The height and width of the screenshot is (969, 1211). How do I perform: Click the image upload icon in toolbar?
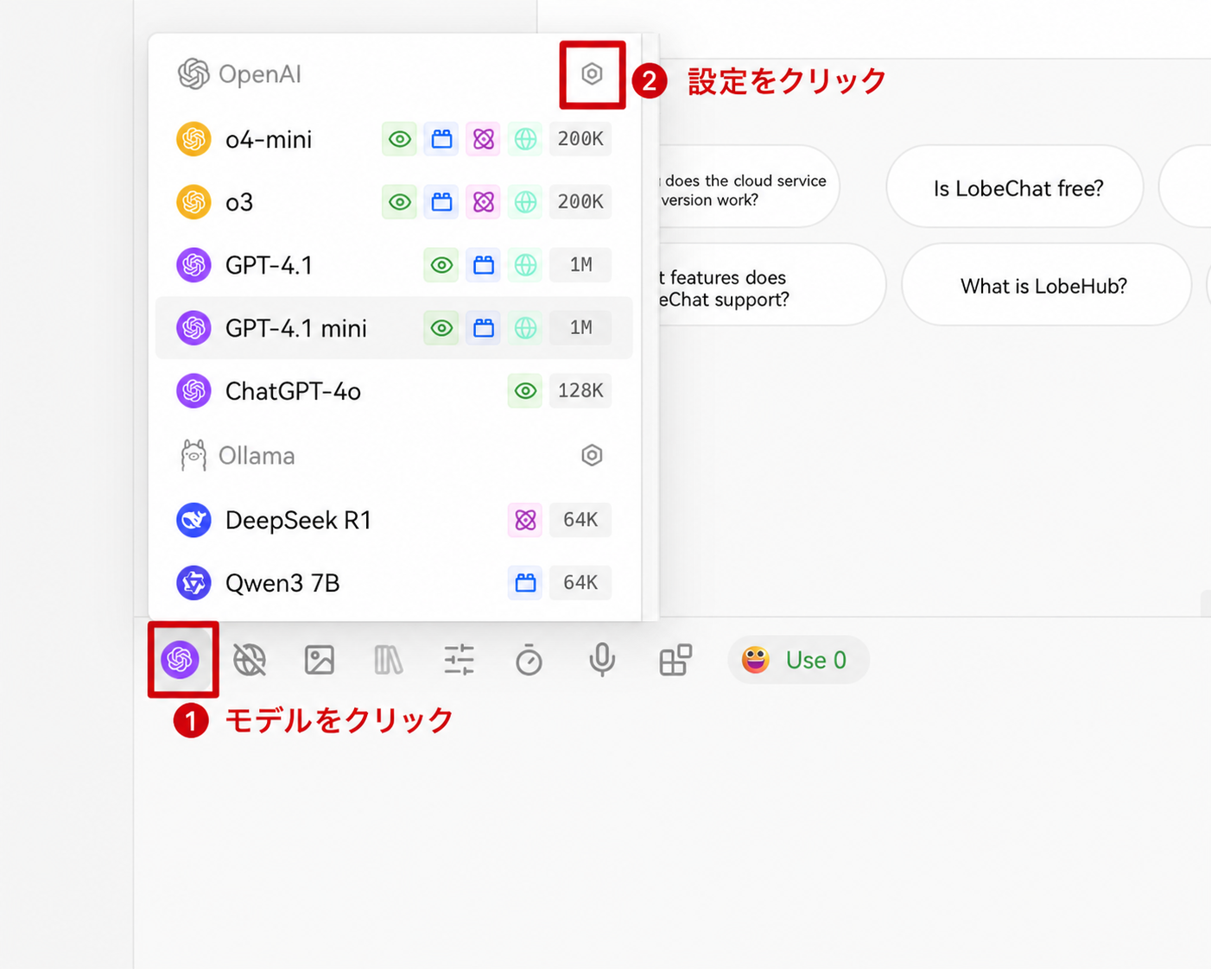pos(320,661)
